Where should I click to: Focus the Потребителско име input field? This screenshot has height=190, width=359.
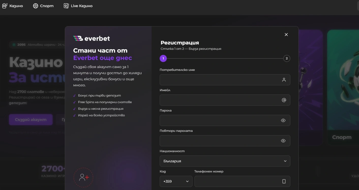225,80
